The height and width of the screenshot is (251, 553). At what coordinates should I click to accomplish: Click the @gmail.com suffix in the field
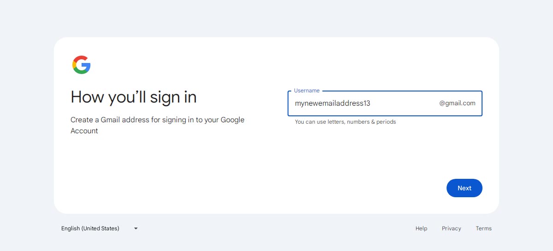[x=457, y=103]
